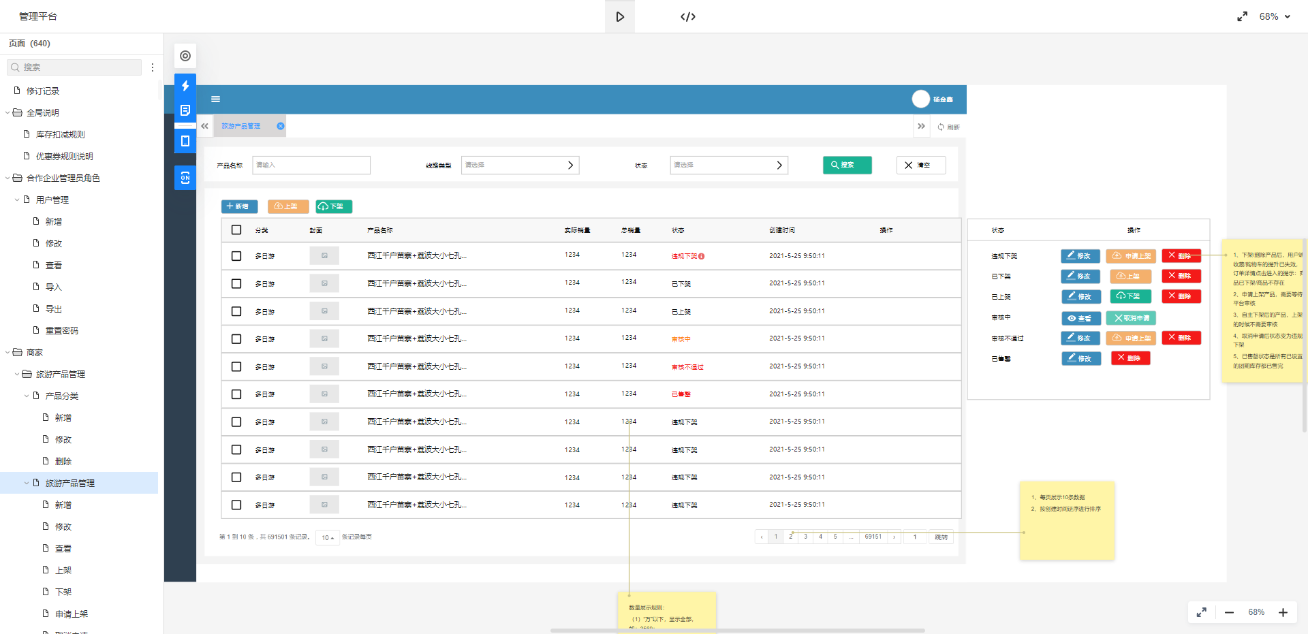Click the 跳转 jump button
Viewport: 1308px width, 634px height.
941,537
